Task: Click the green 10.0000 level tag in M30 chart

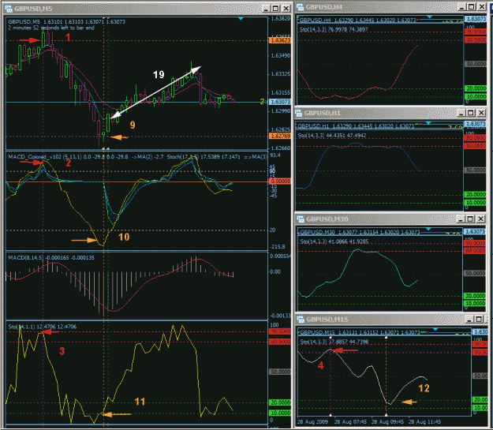Action: (474, 303)
